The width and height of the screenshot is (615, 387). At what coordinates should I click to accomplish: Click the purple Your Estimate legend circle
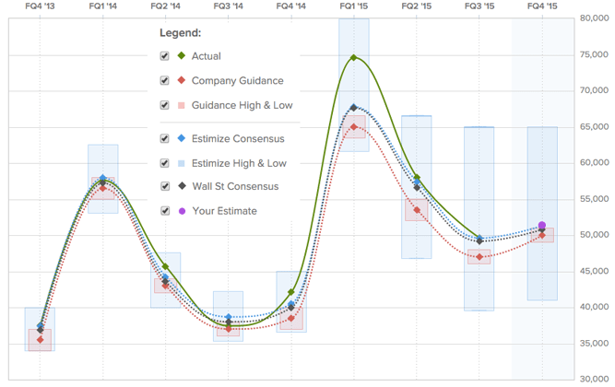pyautogui.click(x=180, y=211)
